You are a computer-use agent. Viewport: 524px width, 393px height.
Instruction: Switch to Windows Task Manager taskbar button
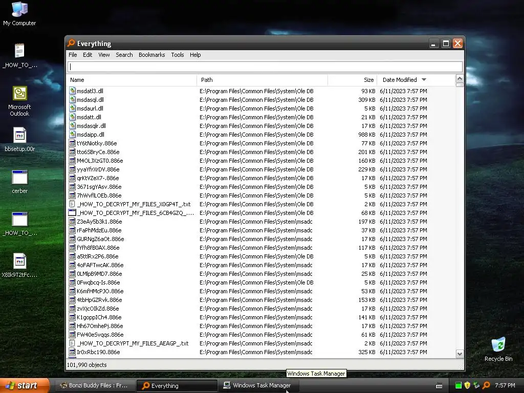coord(257,385)
